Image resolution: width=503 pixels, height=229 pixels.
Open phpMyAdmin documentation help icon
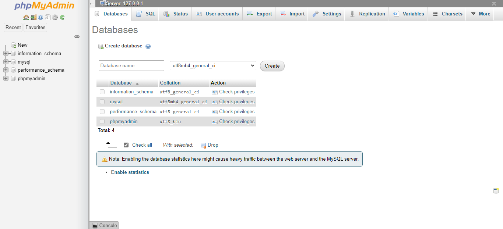41,17
